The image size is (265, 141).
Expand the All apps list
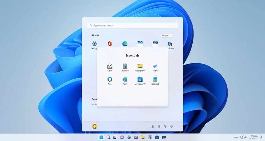pos(167,36)
